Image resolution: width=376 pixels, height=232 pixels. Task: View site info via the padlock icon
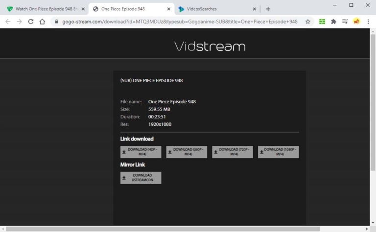[x=56, y=22]
